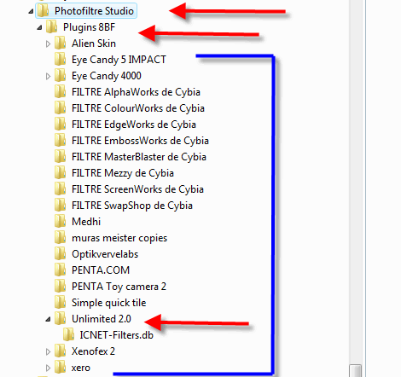Collapse the Photofiltre Studio folder

(x=31, y=12)
